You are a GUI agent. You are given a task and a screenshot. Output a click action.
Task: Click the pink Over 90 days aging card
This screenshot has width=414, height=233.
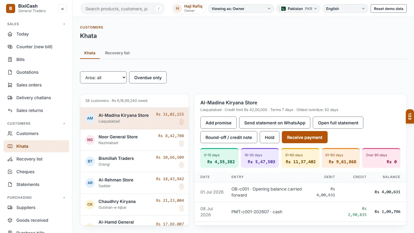(x=381, y=158)
